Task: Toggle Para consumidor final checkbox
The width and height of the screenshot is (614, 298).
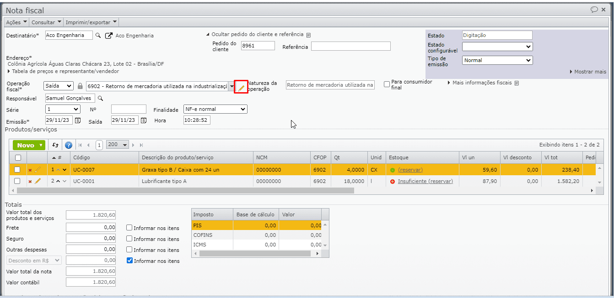Action: tap(387, 84)
